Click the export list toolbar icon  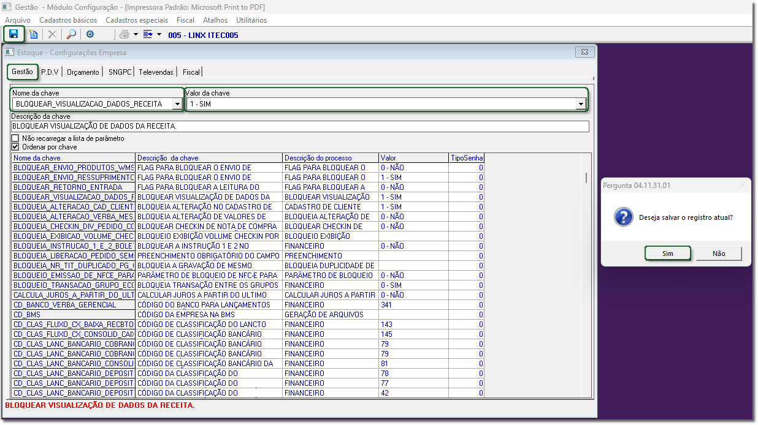[x=148, y=34]
